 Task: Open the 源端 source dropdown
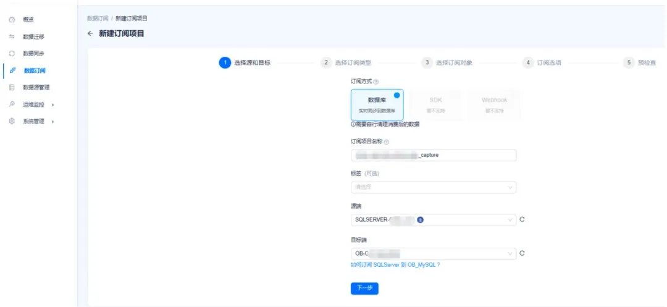coord(433,220)
